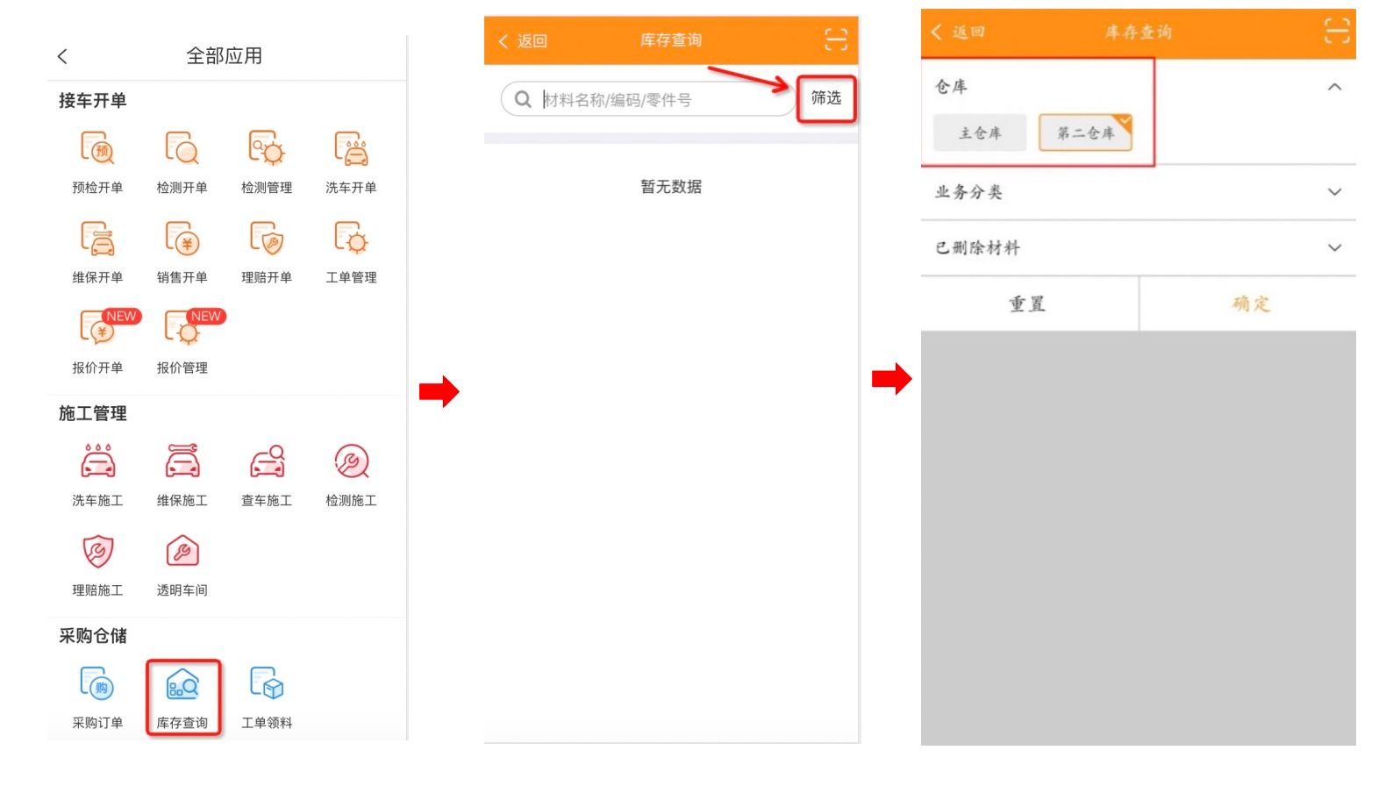Click the 确定 confirm button

tap(1249, 304)
